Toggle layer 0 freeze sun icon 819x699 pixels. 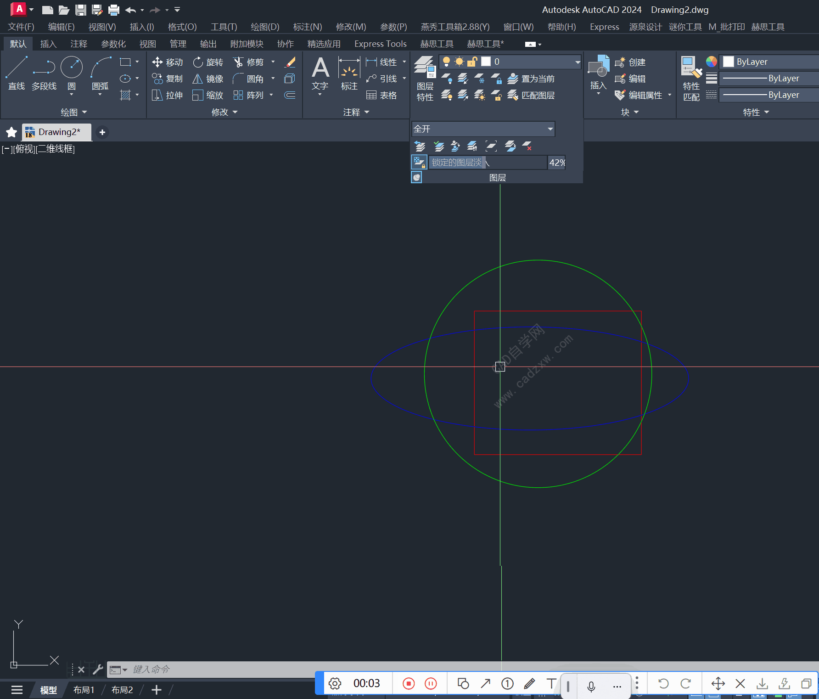(459, 62)
